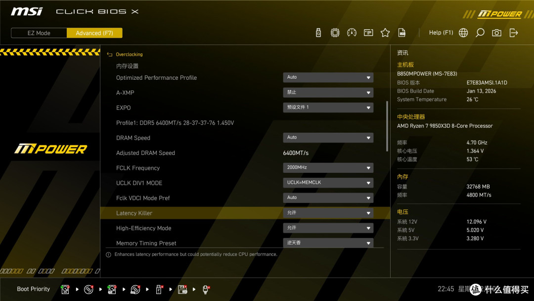Click memory frequency 4800 MT/s value

click(x=479, y=195)
